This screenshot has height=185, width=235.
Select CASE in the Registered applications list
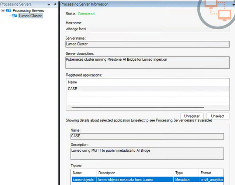click(73, 89)
